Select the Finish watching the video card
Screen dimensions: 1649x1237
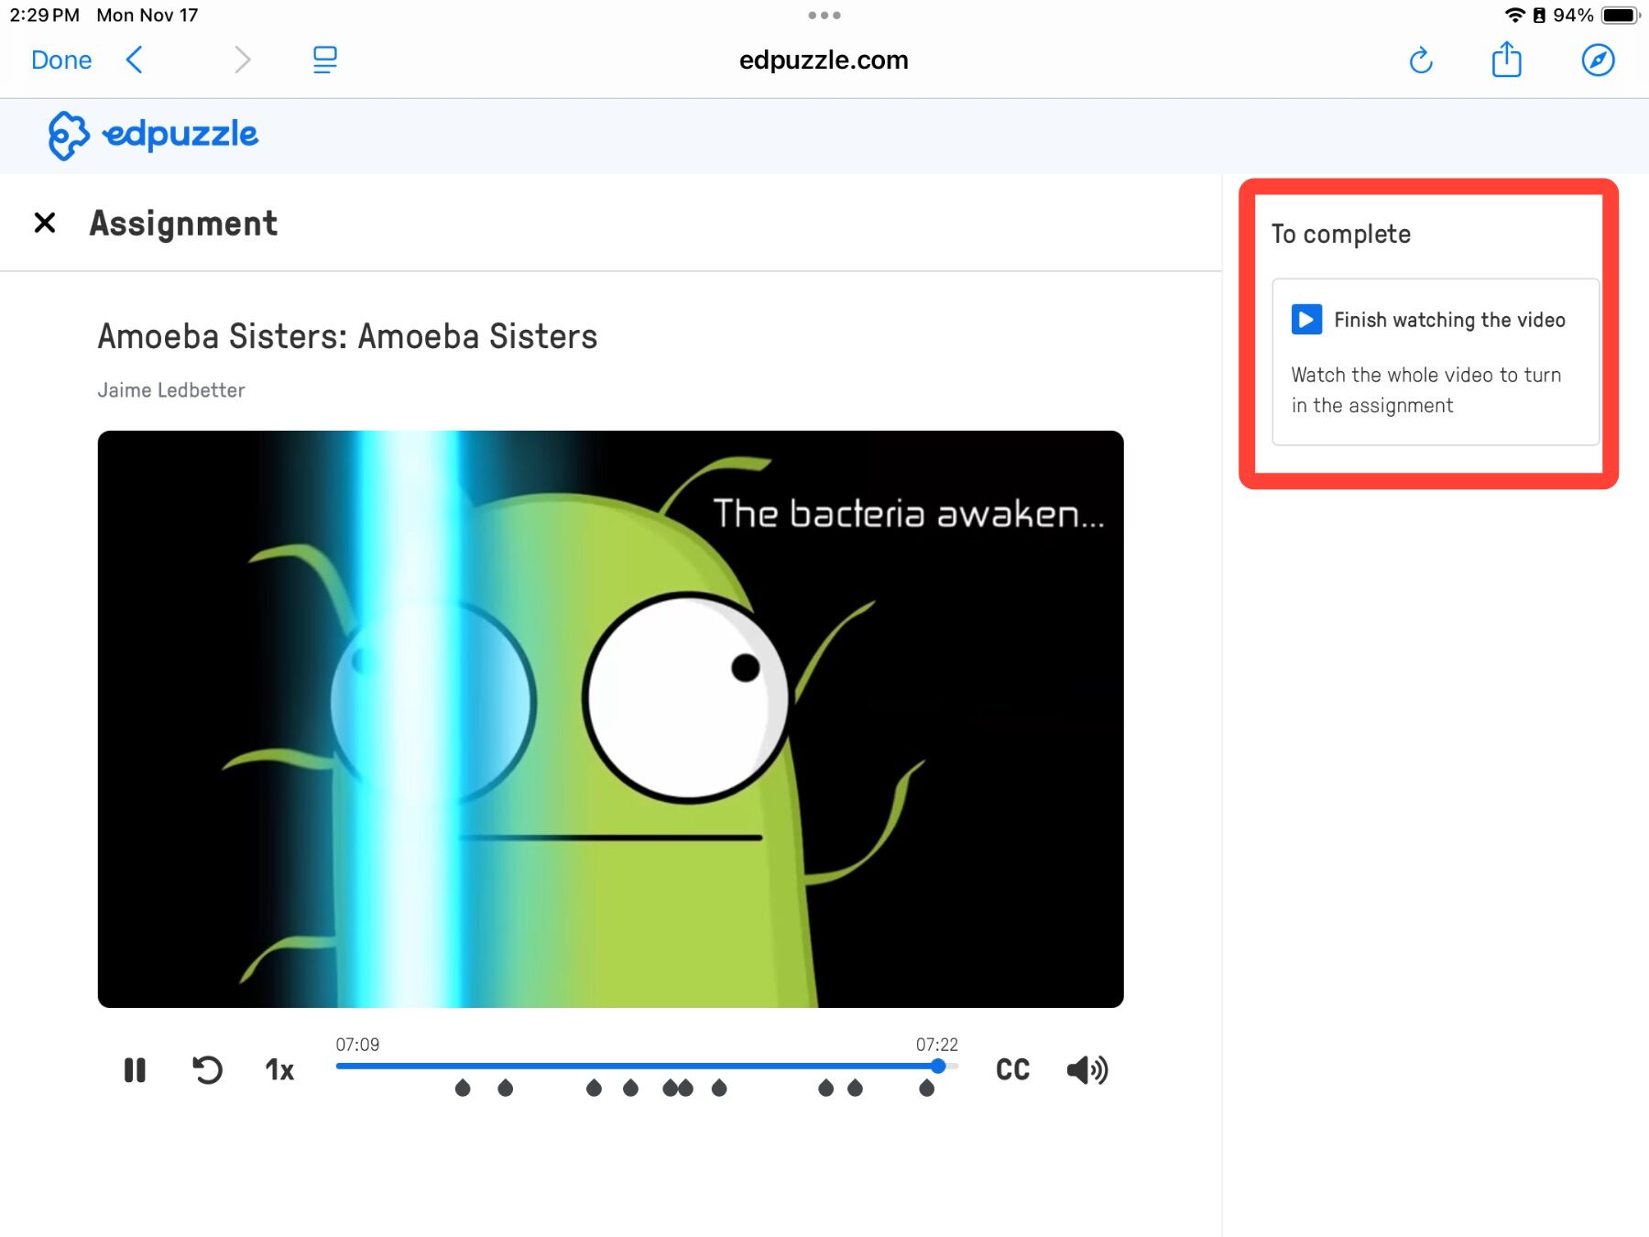1436,362
